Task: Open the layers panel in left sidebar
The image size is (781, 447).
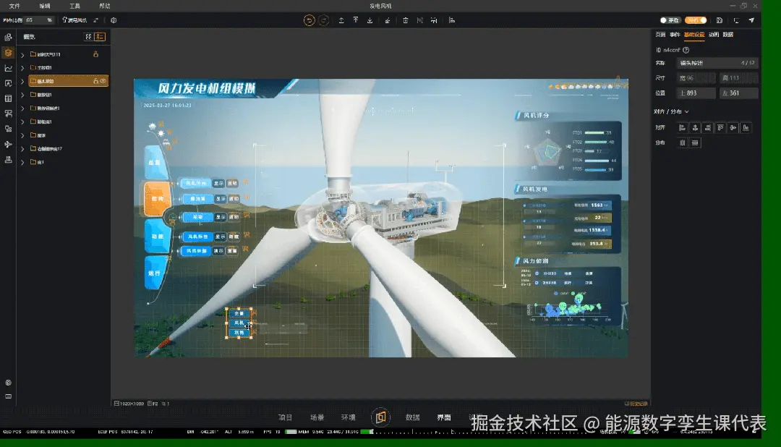Action: tap(9, 53)
